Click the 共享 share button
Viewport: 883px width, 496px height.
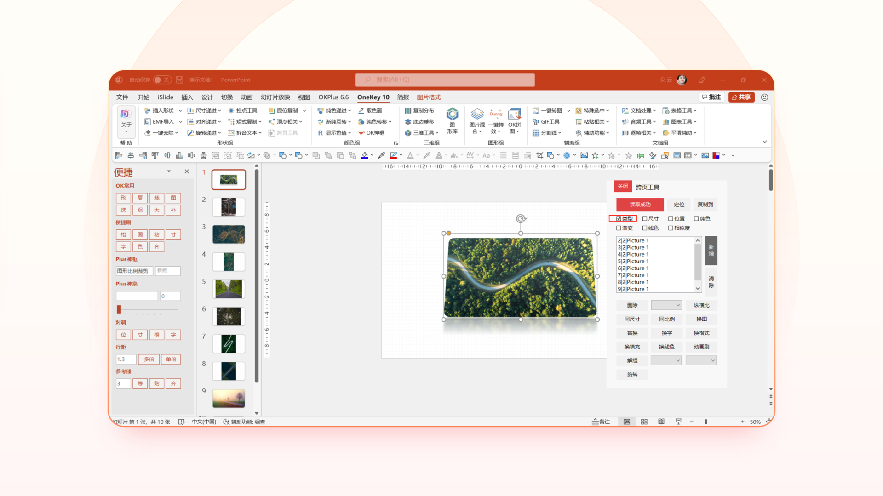[741, 97]
